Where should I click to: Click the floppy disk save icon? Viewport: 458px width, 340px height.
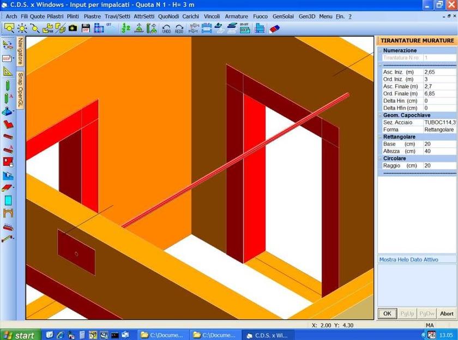86,28
